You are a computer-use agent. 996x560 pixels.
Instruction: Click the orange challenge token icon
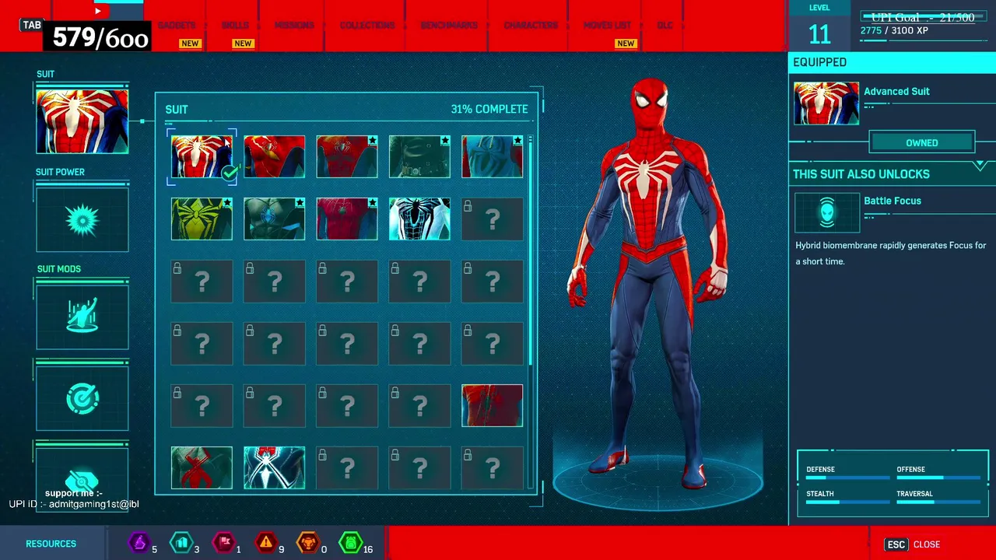308,543
